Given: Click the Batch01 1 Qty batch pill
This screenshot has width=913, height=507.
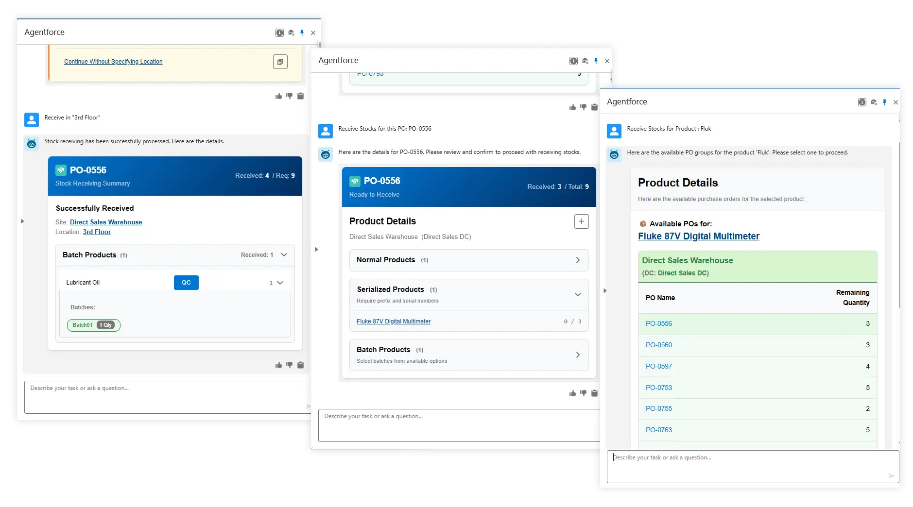Looking at the screenshot, I should point(93,325).
